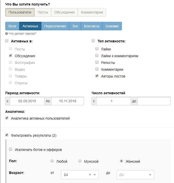Uncheck the Обсуждения checkbox
Image resolution: width=174 pixels, height=183 pixels.
(x=11, y=55)
